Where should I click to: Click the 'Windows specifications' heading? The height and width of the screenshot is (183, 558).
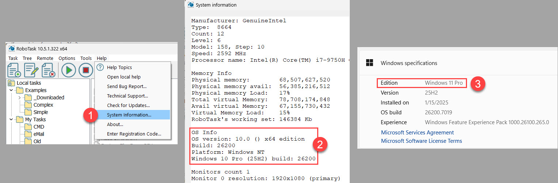(x=409, y=63)
